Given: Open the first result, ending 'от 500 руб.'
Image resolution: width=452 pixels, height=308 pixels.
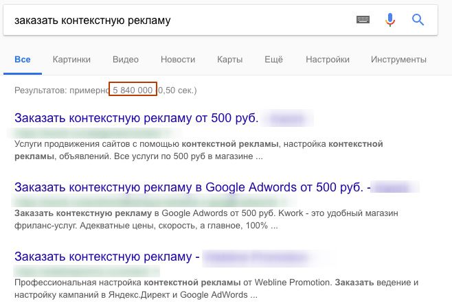Looking at the screenshot, I should (136, 118).
